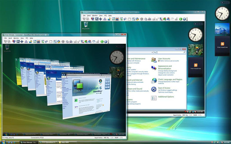Click blue four-way arrow icon in PC17 toolbar

click(100, 19)
